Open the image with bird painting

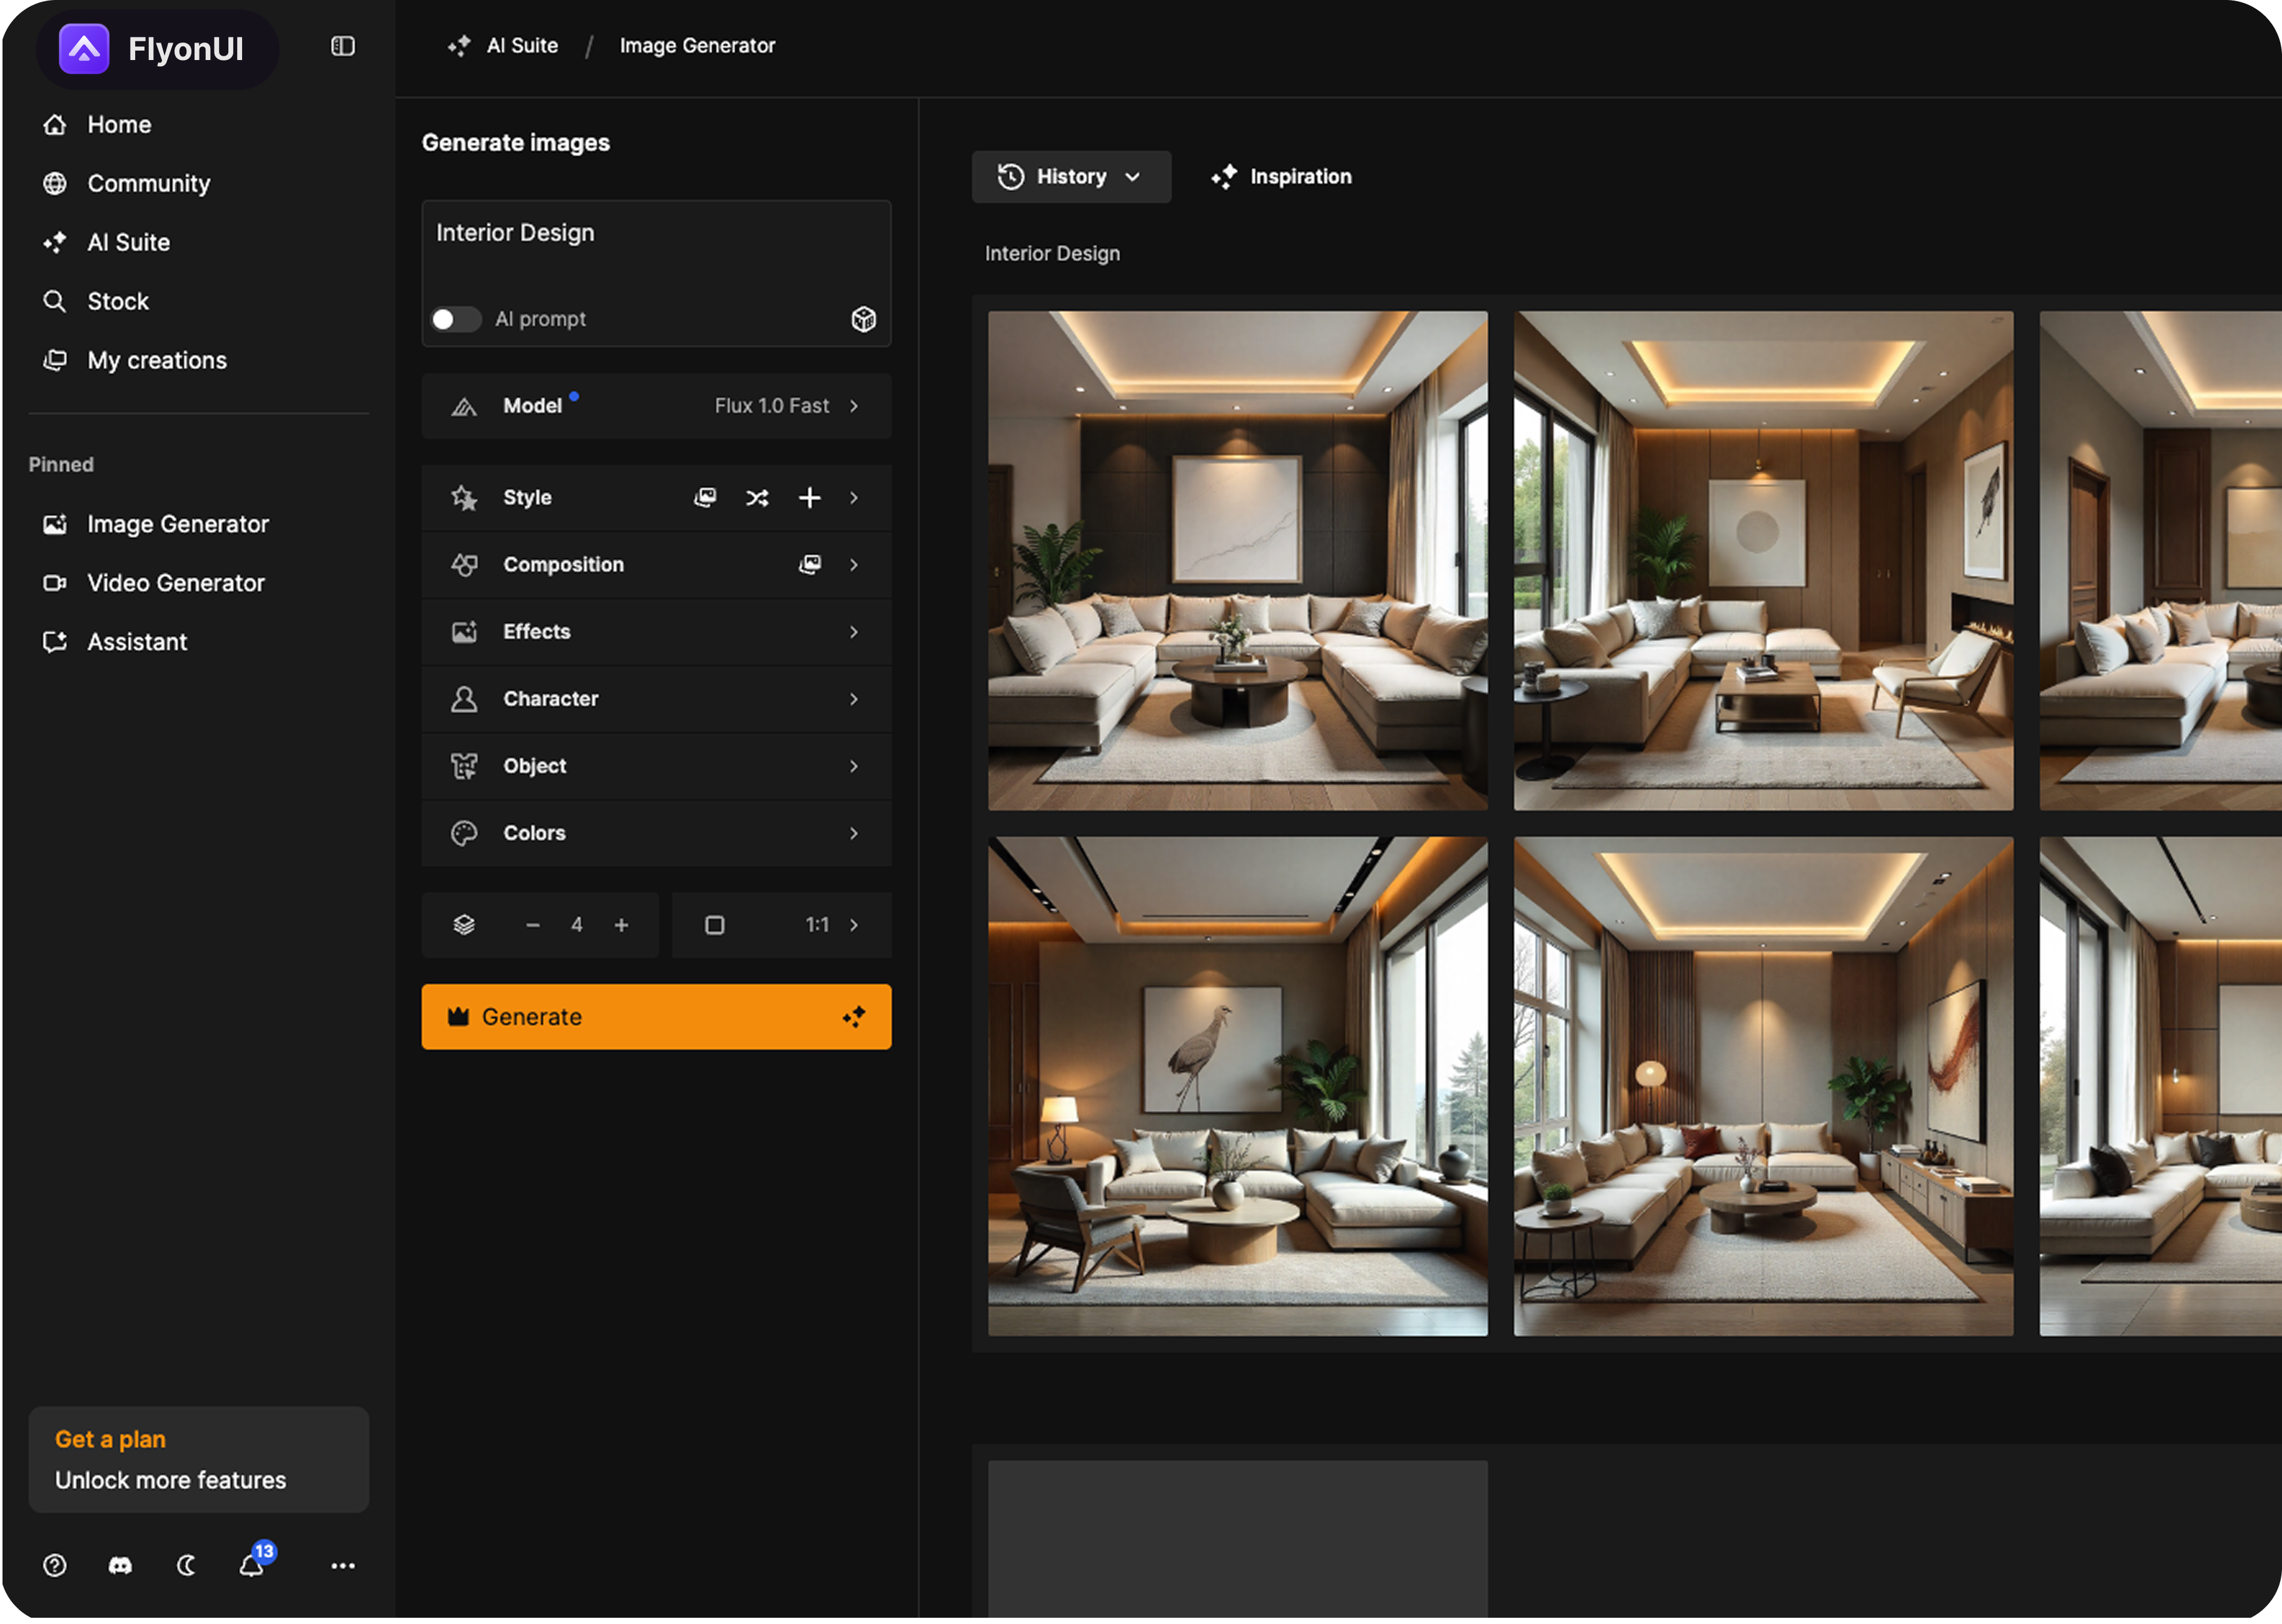coord(1237,1087)
